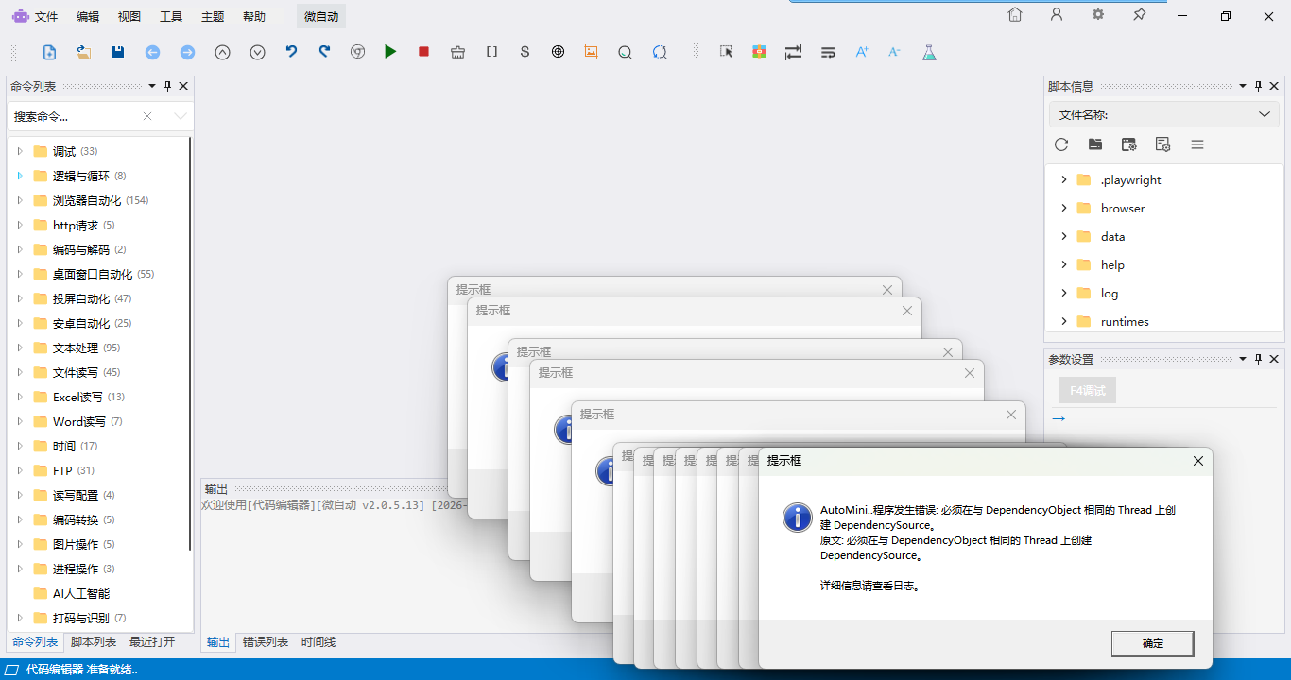Click the 微自动 title button
Screen dimensions: 1291x680
[321, 16]
